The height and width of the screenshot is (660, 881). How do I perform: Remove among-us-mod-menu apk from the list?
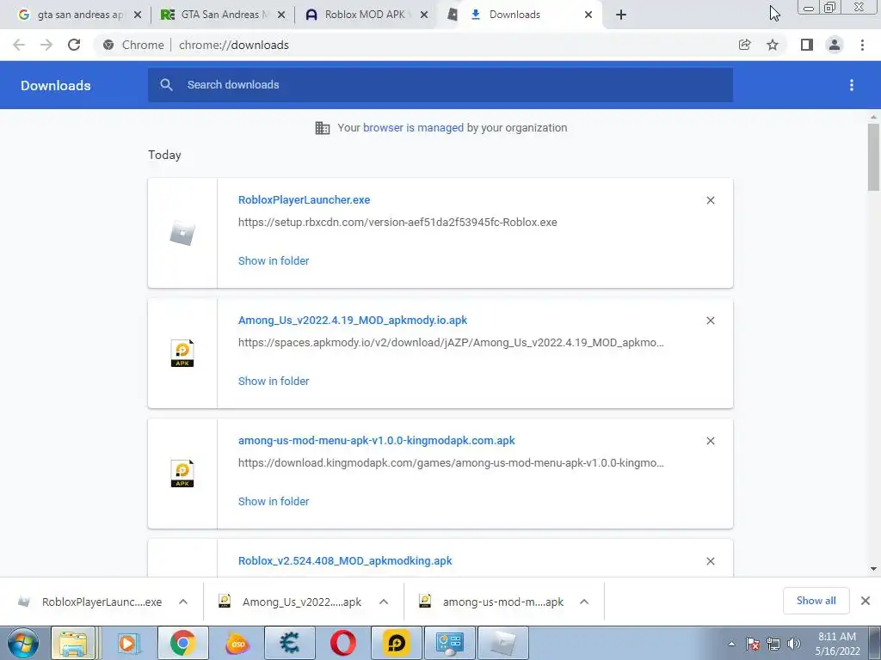710,441
